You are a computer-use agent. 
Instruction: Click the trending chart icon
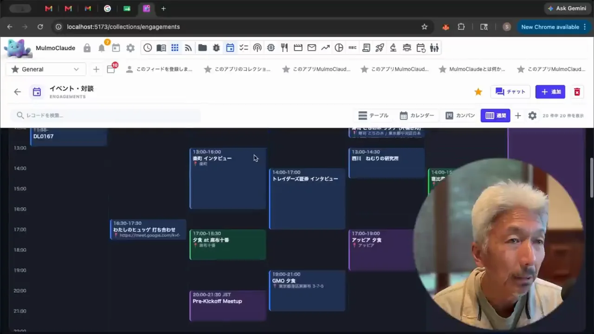point(325,48)
